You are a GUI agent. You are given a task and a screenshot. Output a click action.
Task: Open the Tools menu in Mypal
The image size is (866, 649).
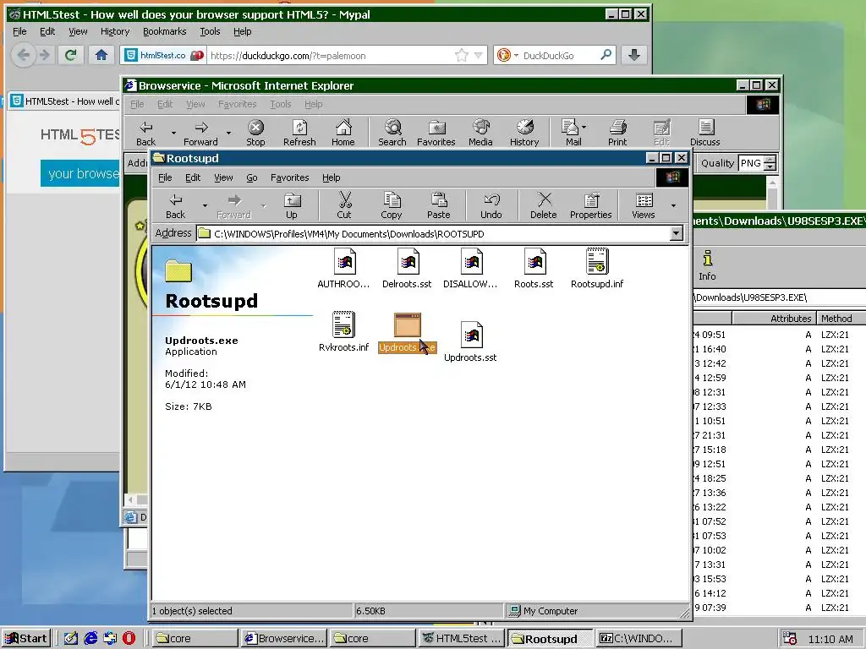pyautogui.click(x=210, y=31)
